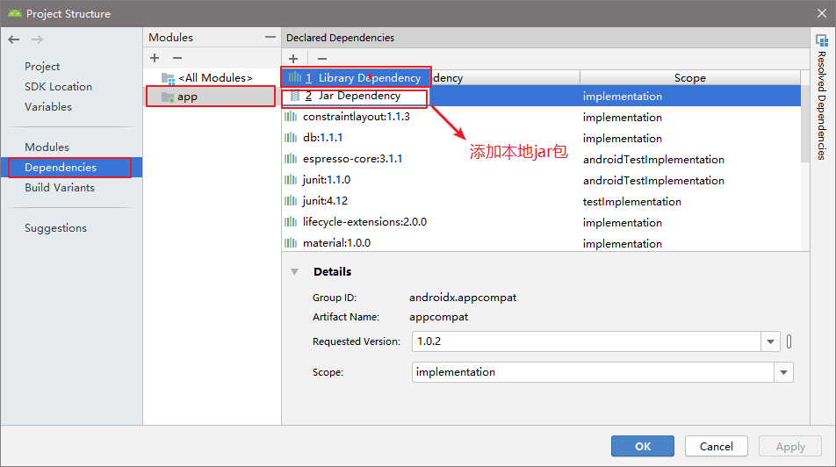The height and width of the screenshot is (467, 836).
Task: Click the Declared Dependencies header
Action: point(340,38)
